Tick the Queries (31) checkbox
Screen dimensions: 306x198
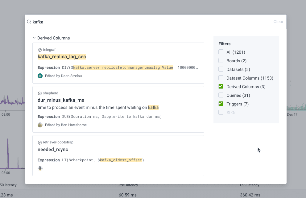point(221,95)
